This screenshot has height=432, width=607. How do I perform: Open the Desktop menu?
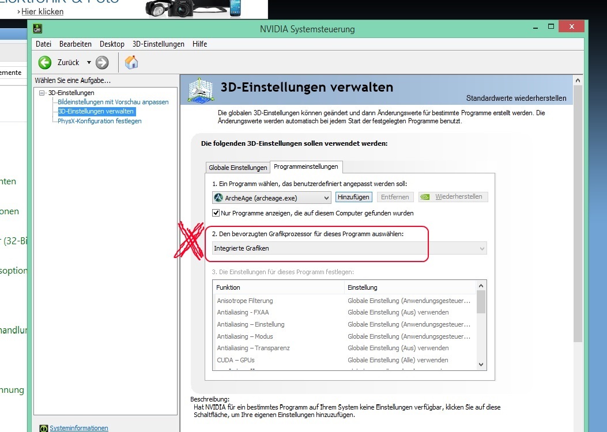coord(112,44)
